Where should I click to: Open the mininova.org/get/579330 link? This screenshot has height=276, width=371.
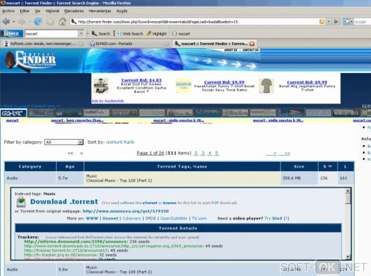(125, 211)
